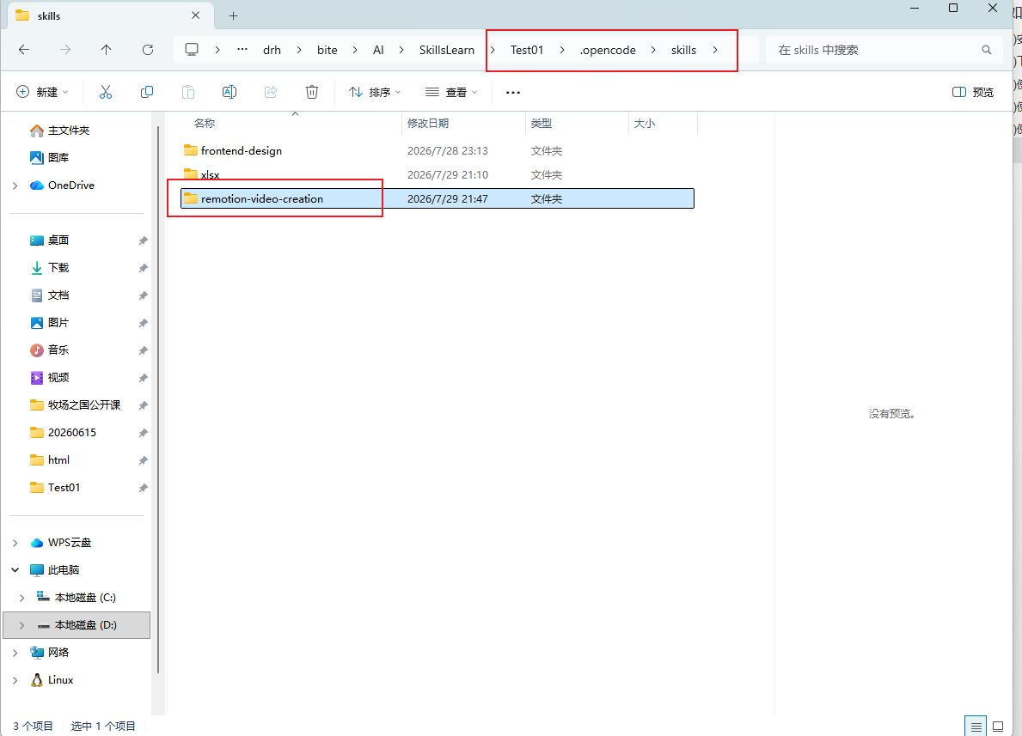Viewport: 1022px width, 736px height.
Task: Expand OneDrive in the sidebar
Action: coord(15,186)
